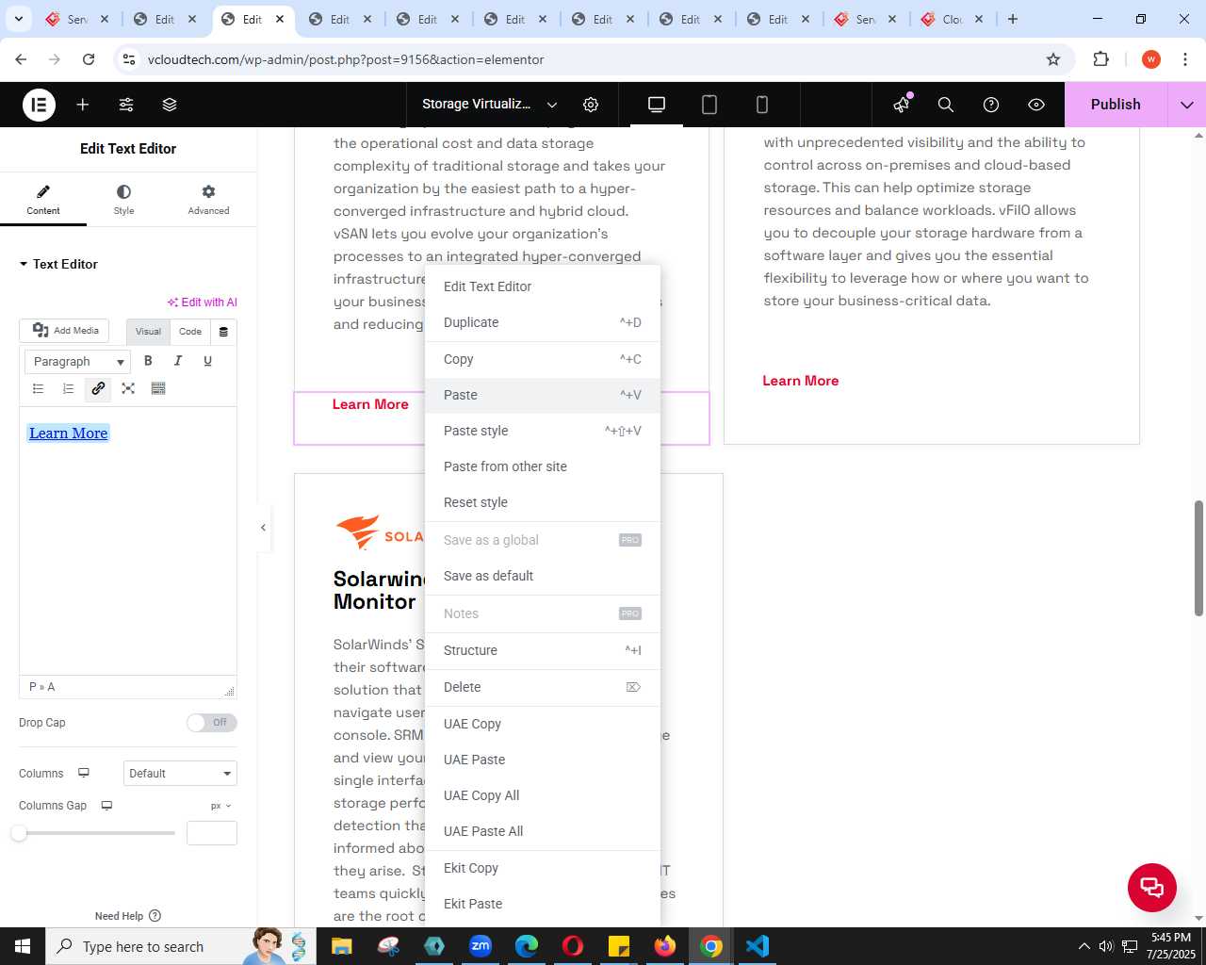Click Learn More in the right card
The image size is (1206, 965).
tap(801, 381)
